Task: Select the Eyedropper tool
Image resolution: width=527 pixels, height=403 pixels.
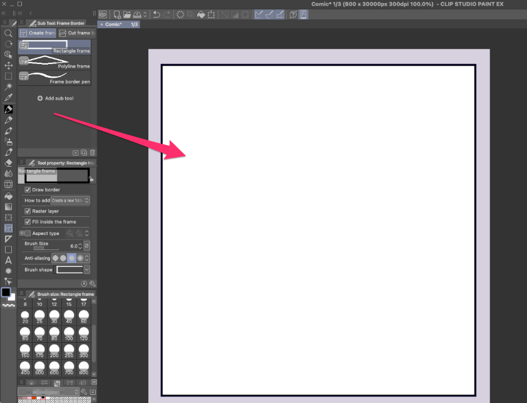Action: [8, 98]
